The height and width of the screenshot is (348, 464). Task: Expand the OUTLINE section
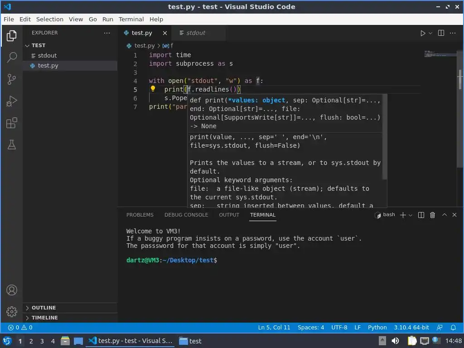click(70, 308)
